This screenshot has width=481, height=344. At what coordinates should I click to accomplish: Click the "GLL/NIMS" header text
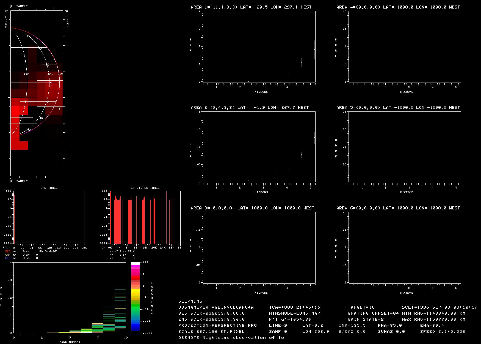click(x=190, y=301)
